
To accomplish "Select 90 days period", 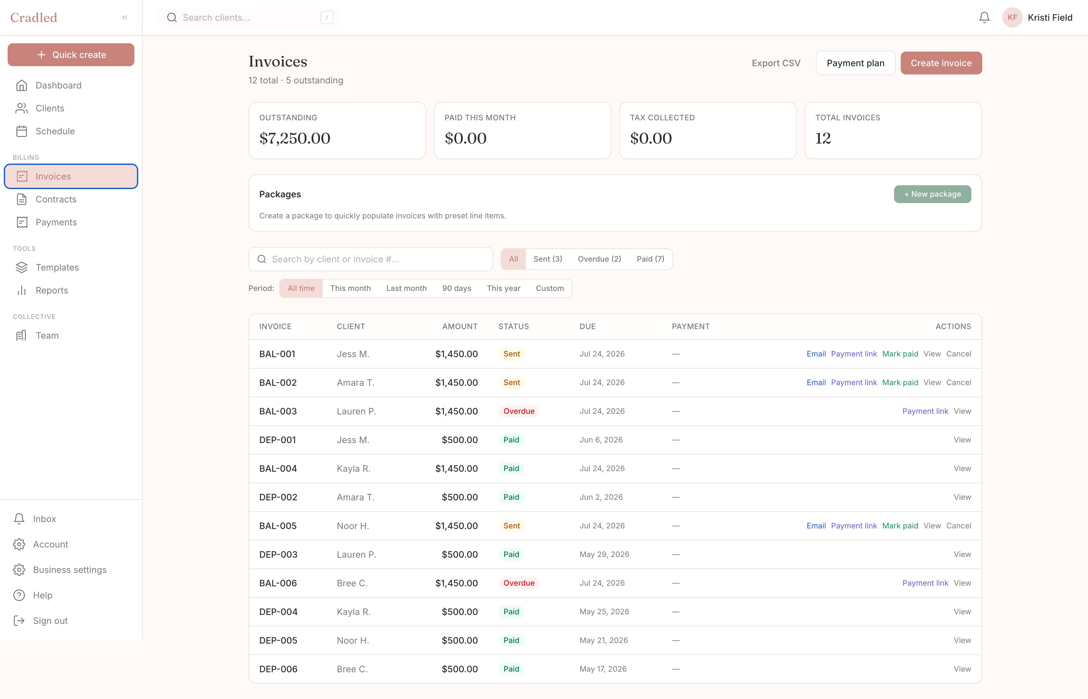I will coord(457,288).
